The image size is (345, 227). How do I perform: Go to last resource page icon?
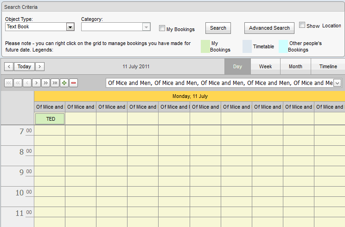(55, 83)
